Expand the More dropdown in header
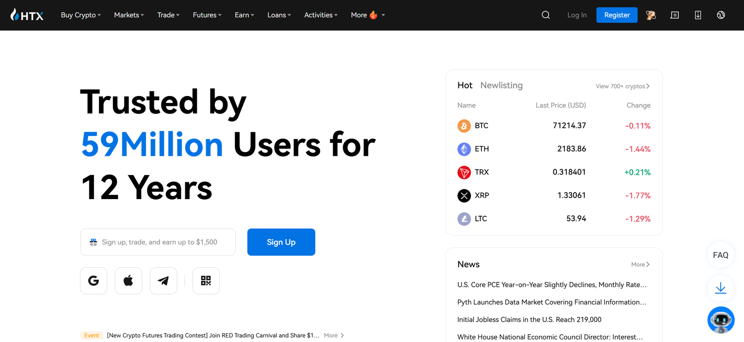Viewport: 744px width, 342px height. pos(367,15)
